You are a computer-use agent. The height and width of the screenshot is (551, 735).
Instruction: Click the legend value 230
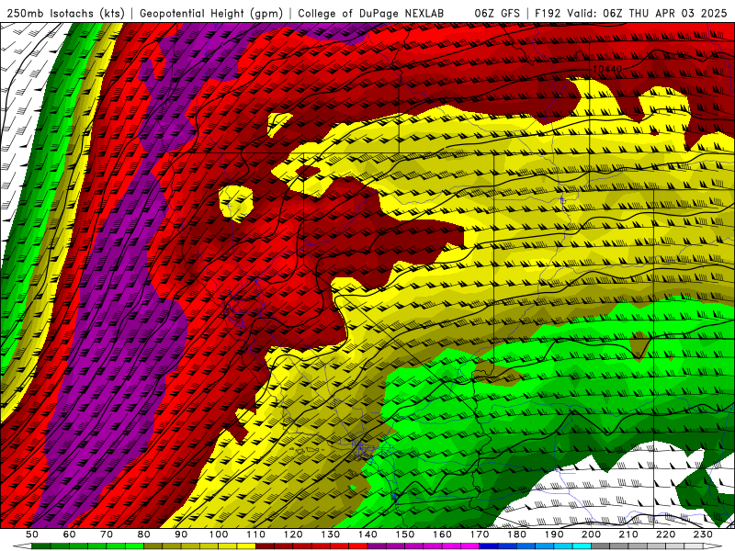click(704, 534)
